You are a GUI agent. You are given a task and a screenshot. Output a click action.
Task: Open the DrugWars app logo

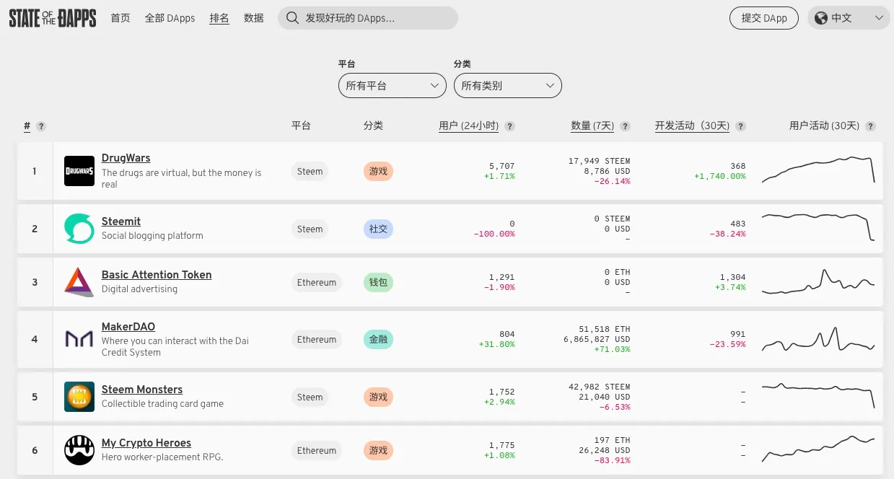tap(79, 171)
